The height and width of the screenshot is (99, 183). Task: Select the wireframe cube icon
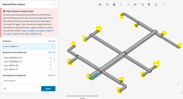(128, 4)
